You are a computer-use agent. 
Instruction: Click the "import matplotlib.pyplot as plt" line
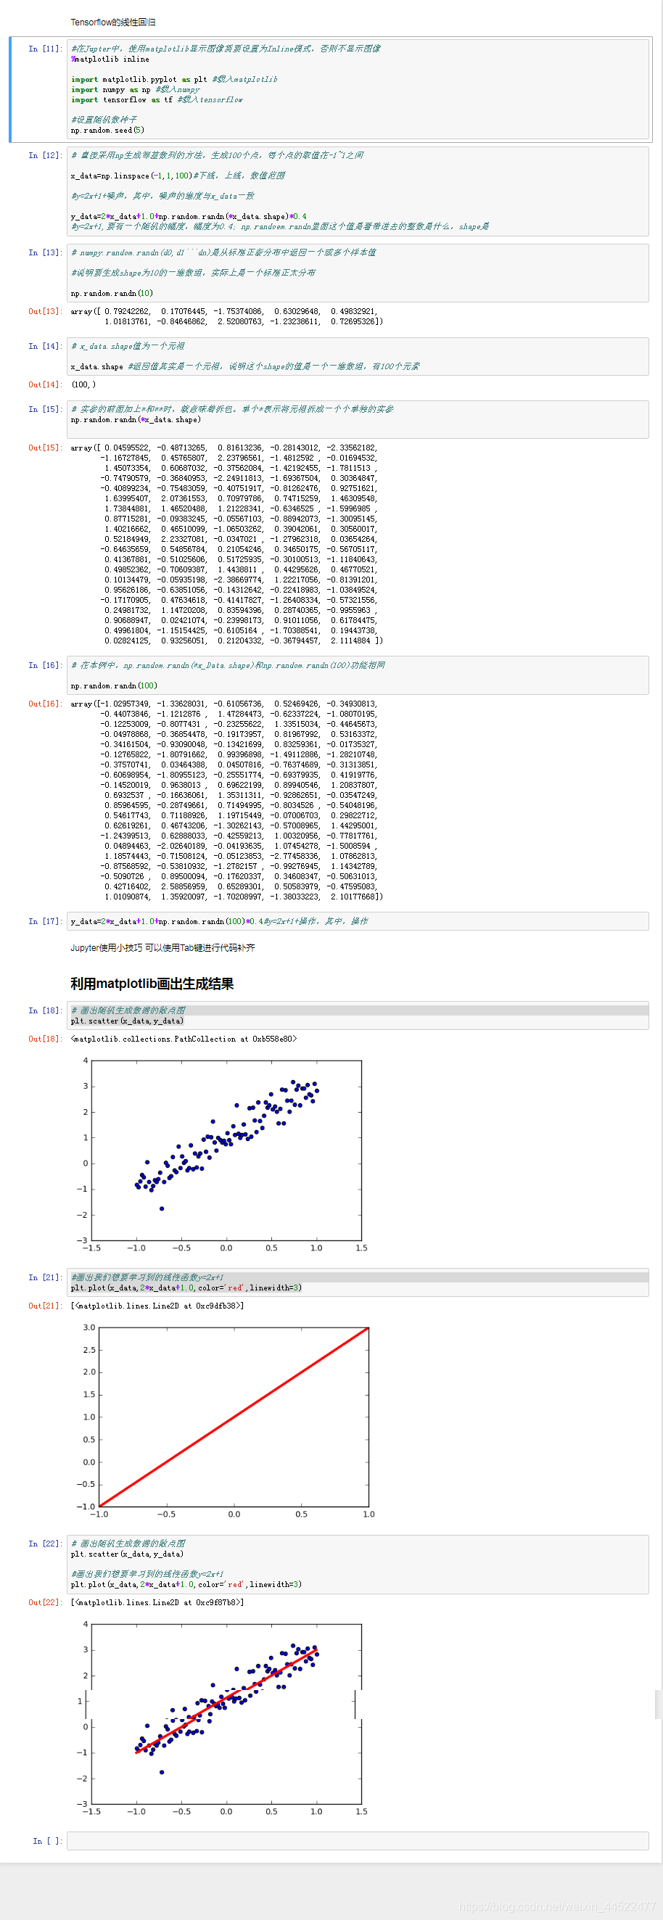174,79
